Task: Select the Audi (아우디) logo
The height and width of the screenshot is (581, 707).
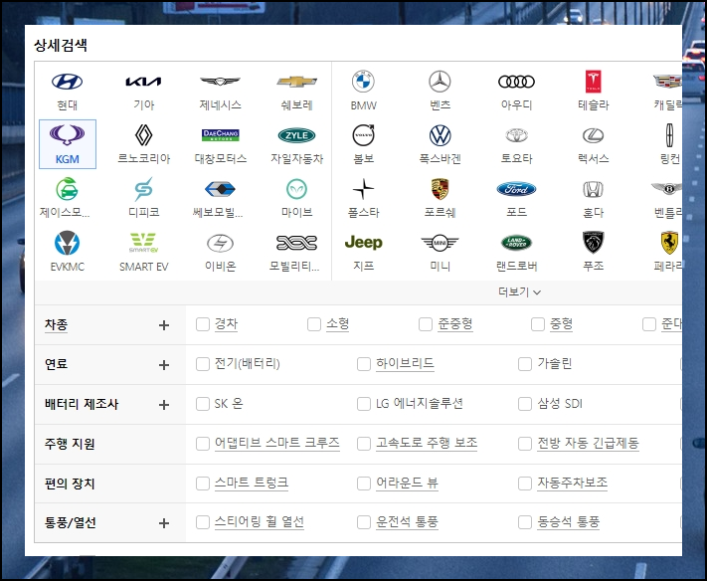Action: (516, 82)
